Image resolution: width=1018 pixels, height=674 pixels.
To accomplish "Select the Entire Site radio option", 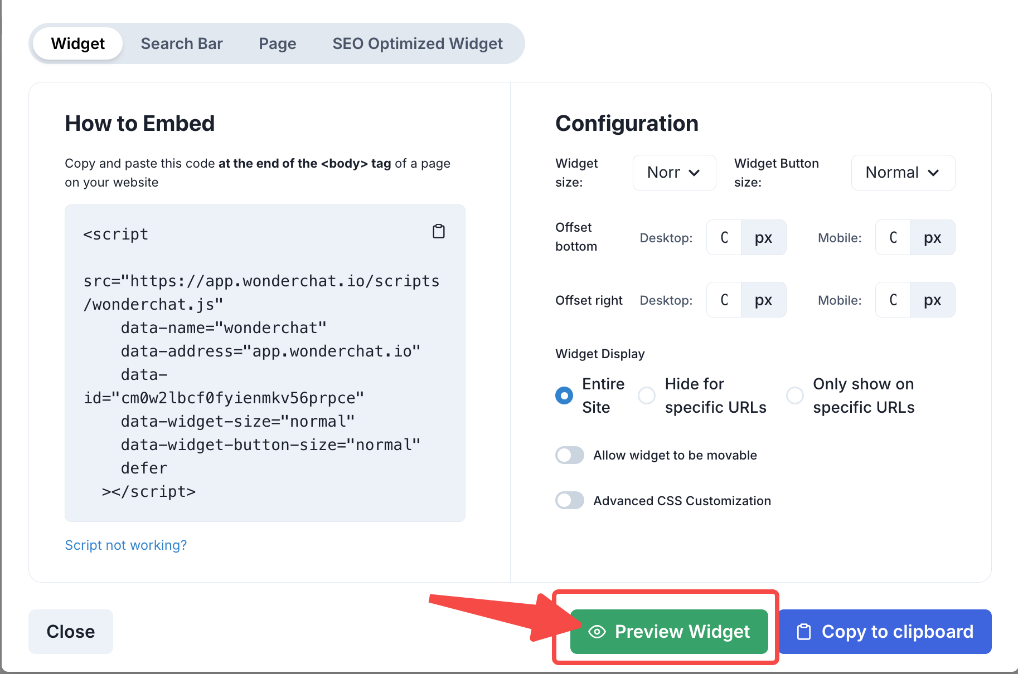I will coord(564,395).
